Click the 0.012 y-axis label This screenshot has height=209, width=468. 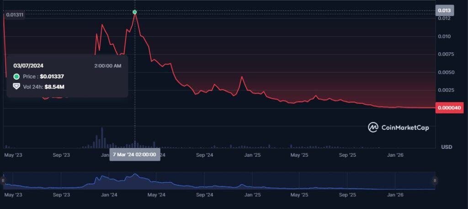[444, 18]
